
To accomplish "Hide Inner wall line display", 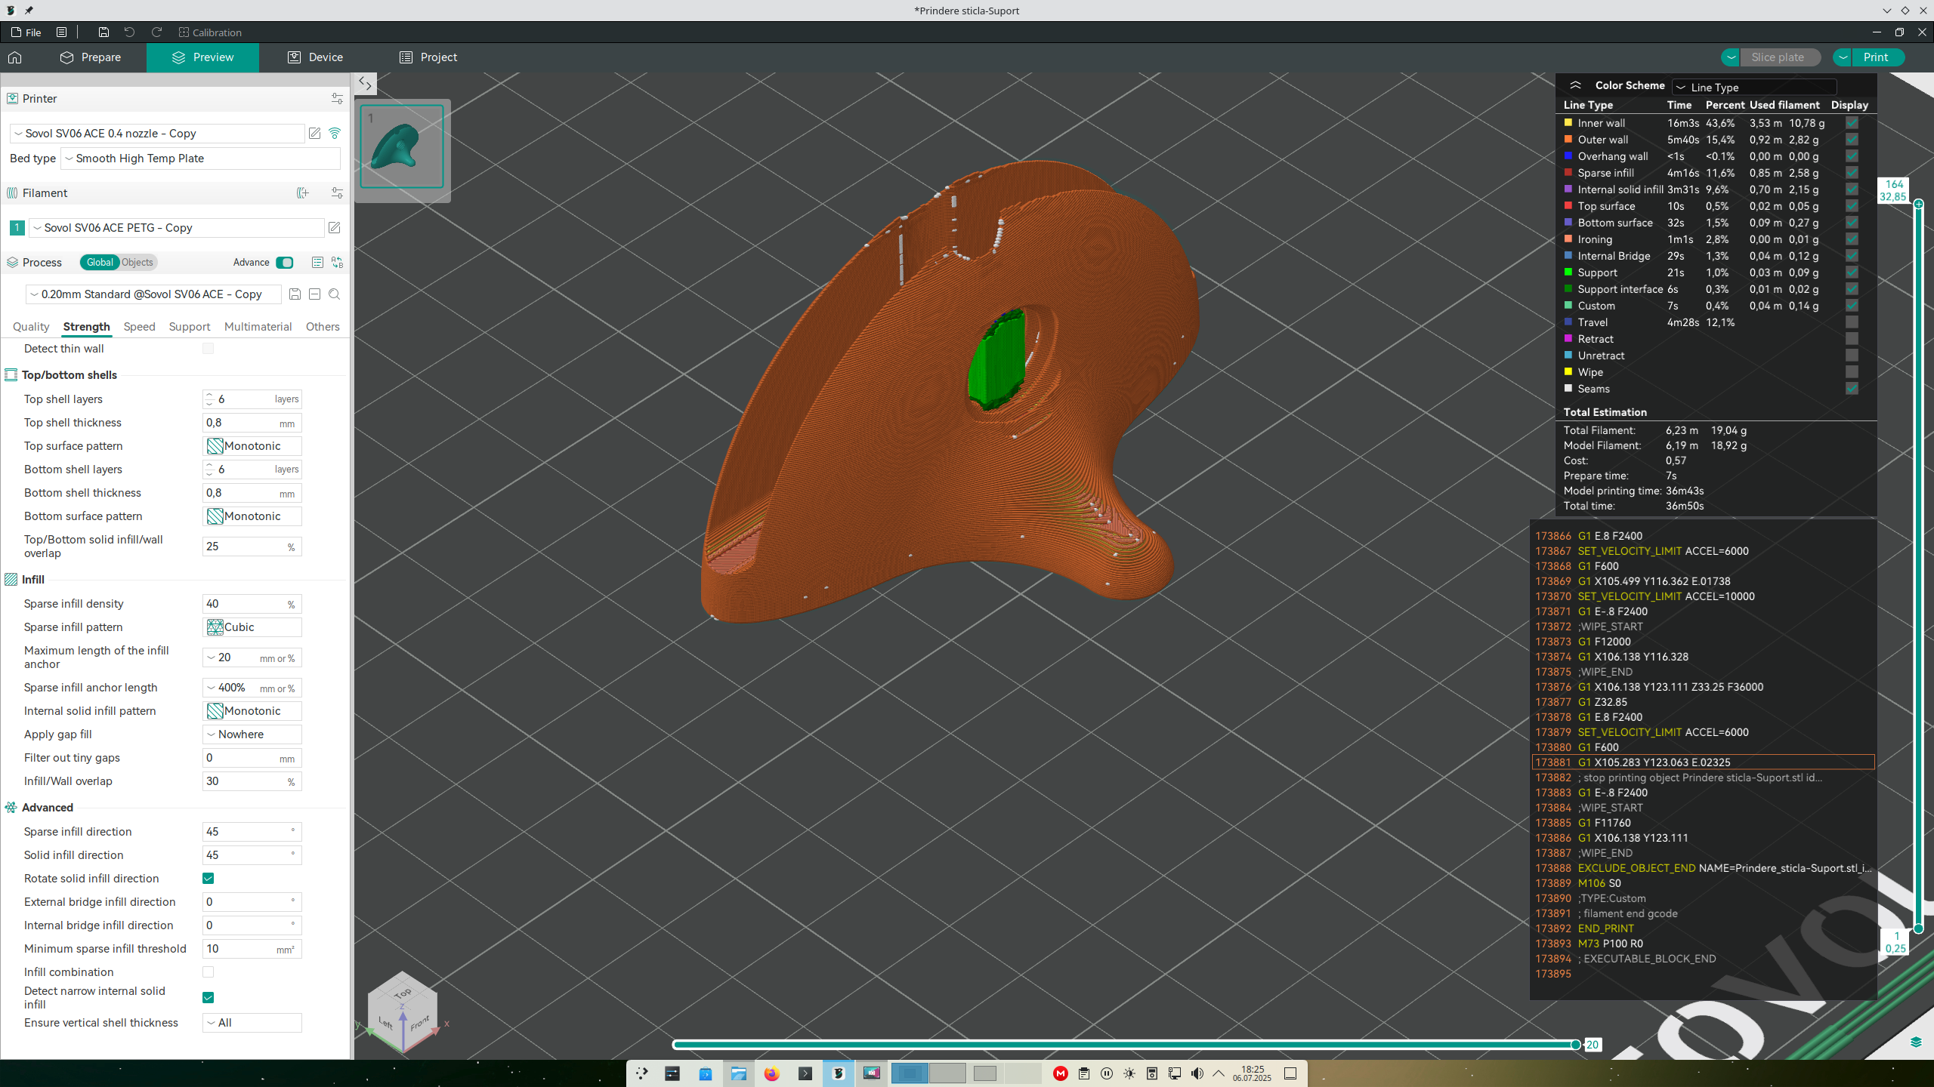I will pos(1852,123).
